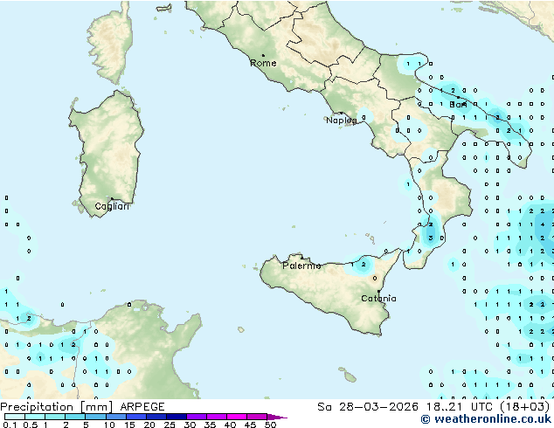Click the magenta 40–45 mm legend swatch
The height and width of the screenshot is (428, 554).
pyautogui.click(x=237, y=417)
